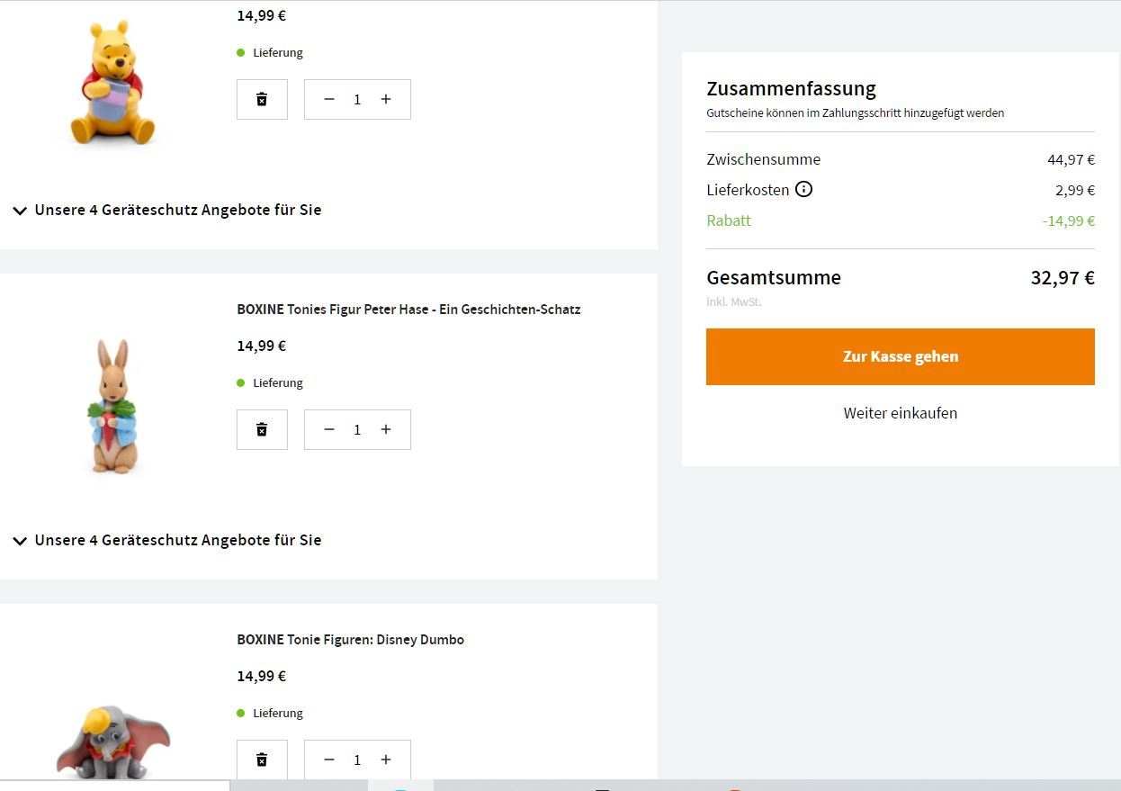The width and height of the screenshot is (1121, 791).
Task: Click the trash icon for Disney Dumbo
Action: pos(262,760)
